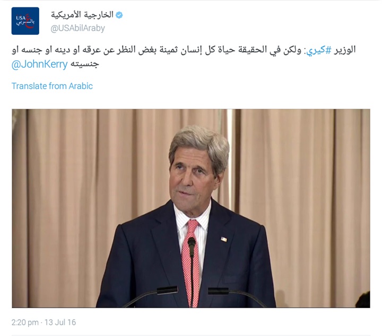Click Translate from Arabic
382x336 pixels.
coord(52,86)
